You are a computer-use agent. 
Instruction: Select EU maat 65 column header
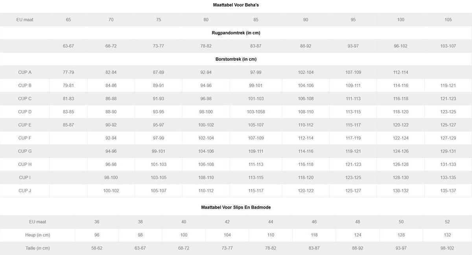pyautogui.click(x=68, y=20)
